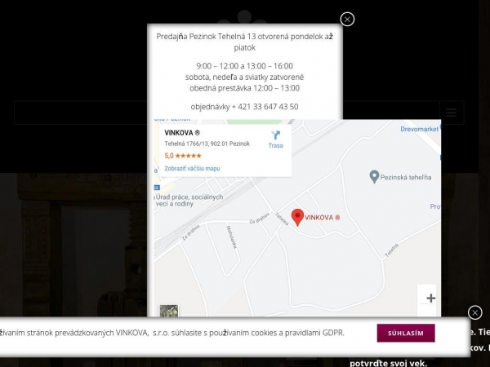Select the Pezinská tehelňa place marker

[x=374, y=177]
